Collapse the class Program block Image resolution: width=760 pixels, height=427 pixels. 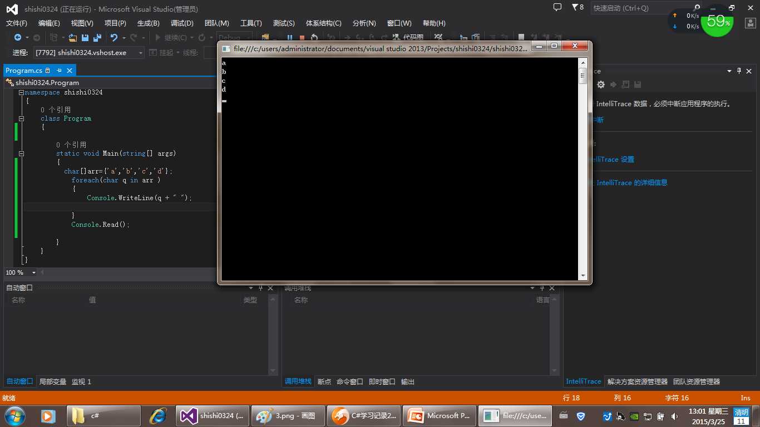point(21,118)
